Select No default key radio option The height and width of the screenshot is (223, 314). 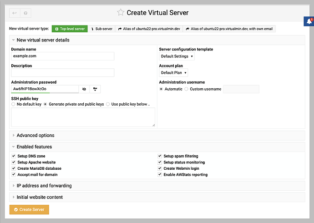pyautogui.click(x=13, y=104)
